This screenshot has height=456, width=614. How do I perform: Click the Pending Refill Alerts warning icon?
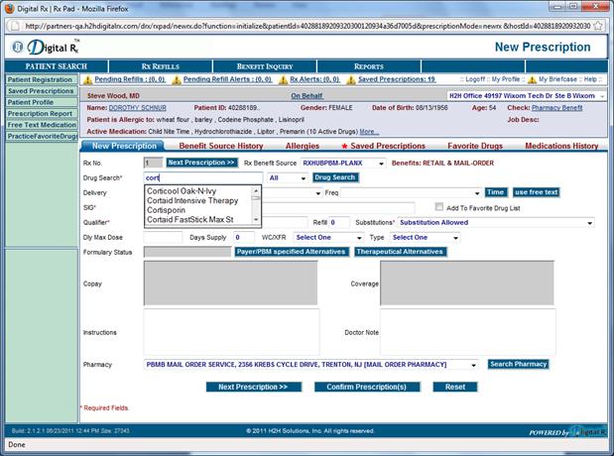[x=177, y=79]
